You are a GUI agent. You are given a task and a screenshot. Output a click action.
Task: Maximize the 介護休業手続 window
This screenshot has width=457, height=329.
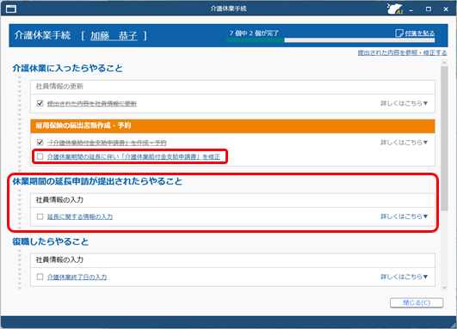tap(428, 9)
